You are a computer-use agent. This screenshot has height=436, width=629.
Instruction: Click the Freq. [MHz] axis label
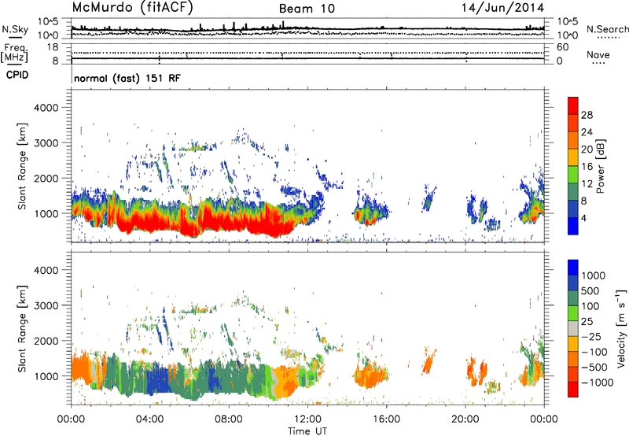coord(15,53)
